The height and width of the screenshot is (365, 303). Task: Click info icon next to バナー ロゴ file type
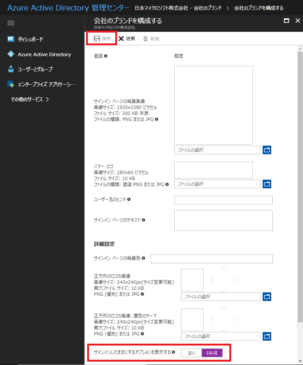coord(167,184)
